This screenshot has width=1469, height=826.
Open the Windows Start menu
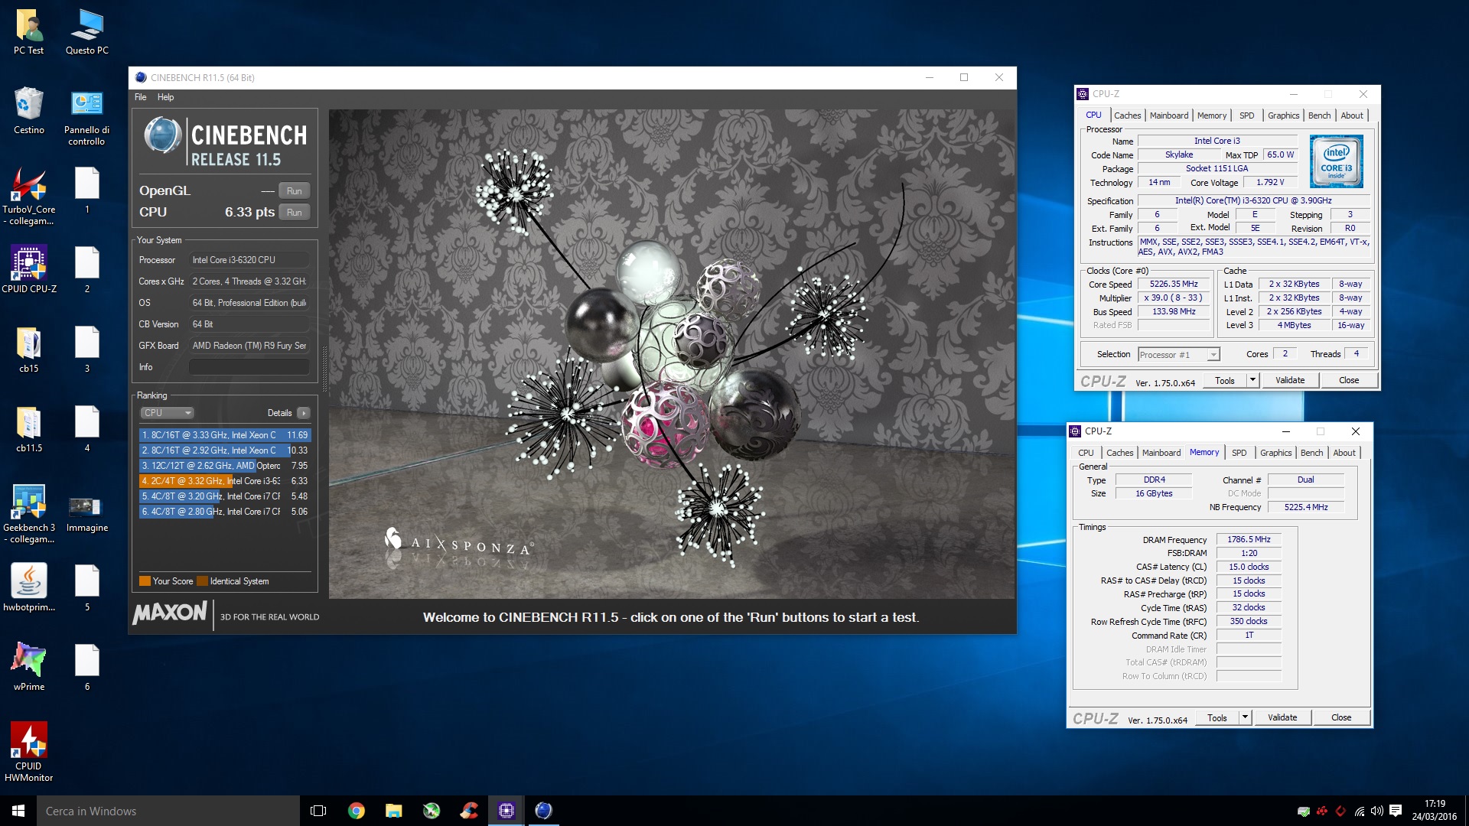[18, 811]
